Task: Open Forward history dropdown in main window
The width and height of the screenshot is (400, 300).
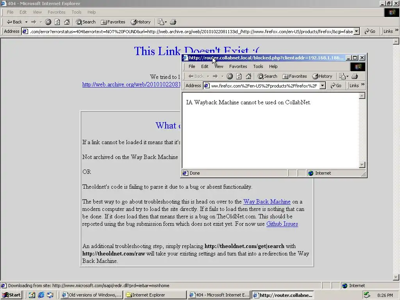Action: pyautogui.click(x=41, y=22)
